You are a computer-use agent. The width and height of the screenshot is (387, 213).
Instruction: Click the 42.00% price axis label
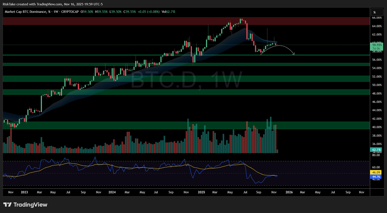tap(377, 119)
